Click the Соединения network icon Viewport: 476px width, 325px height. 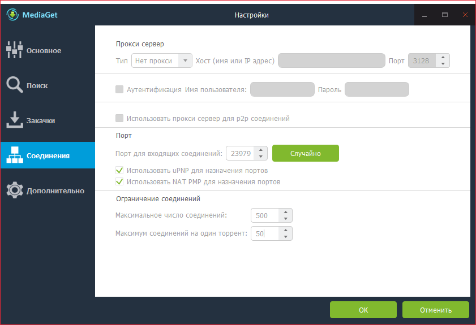coord(15,155)
